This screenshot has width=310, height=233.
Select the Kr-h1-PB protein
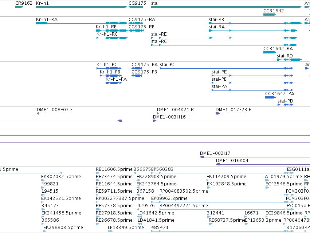(x=111, y=76)
